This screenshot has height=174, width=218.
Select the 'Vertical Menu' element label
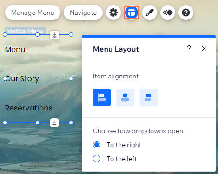(25, 31)
